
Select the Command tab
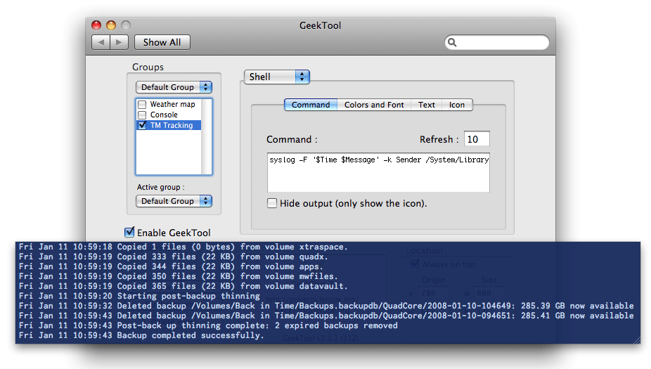click(x=311, y=105)
